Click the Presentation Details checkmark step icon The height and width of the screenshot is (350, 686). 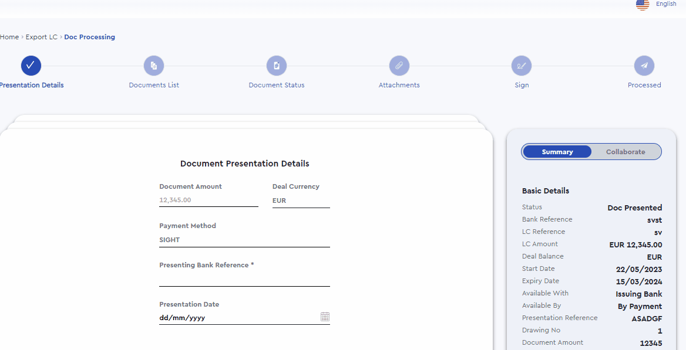coord(31,66)
